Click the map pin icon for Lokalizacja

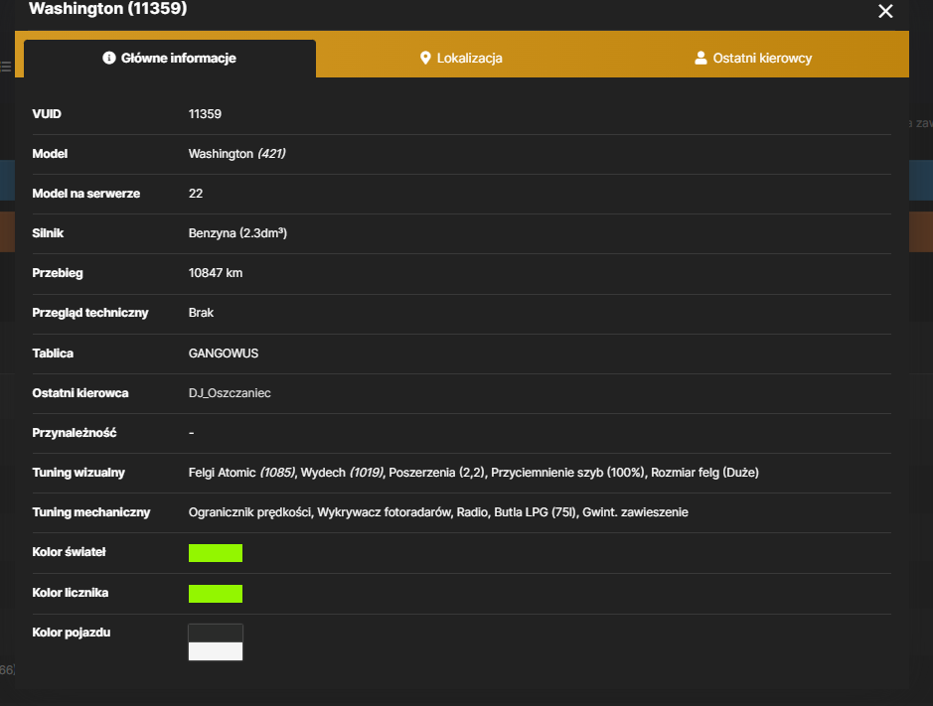[x=425, y=58]
